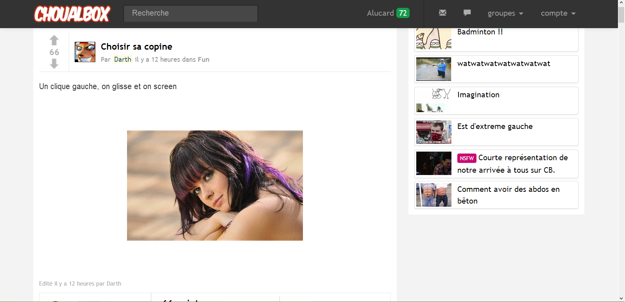The width and height of the screenshot is (625, 302).
Task: Open 'Comment avoir des abdos en bêton' thumbnail
Action: [x=433, y=195]
